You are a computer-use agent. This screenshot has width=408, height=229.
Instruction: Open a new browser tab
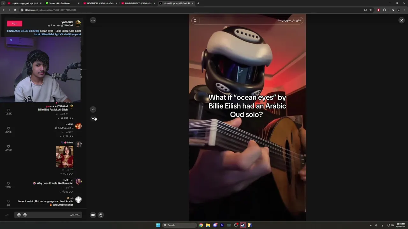click(198, 3)
